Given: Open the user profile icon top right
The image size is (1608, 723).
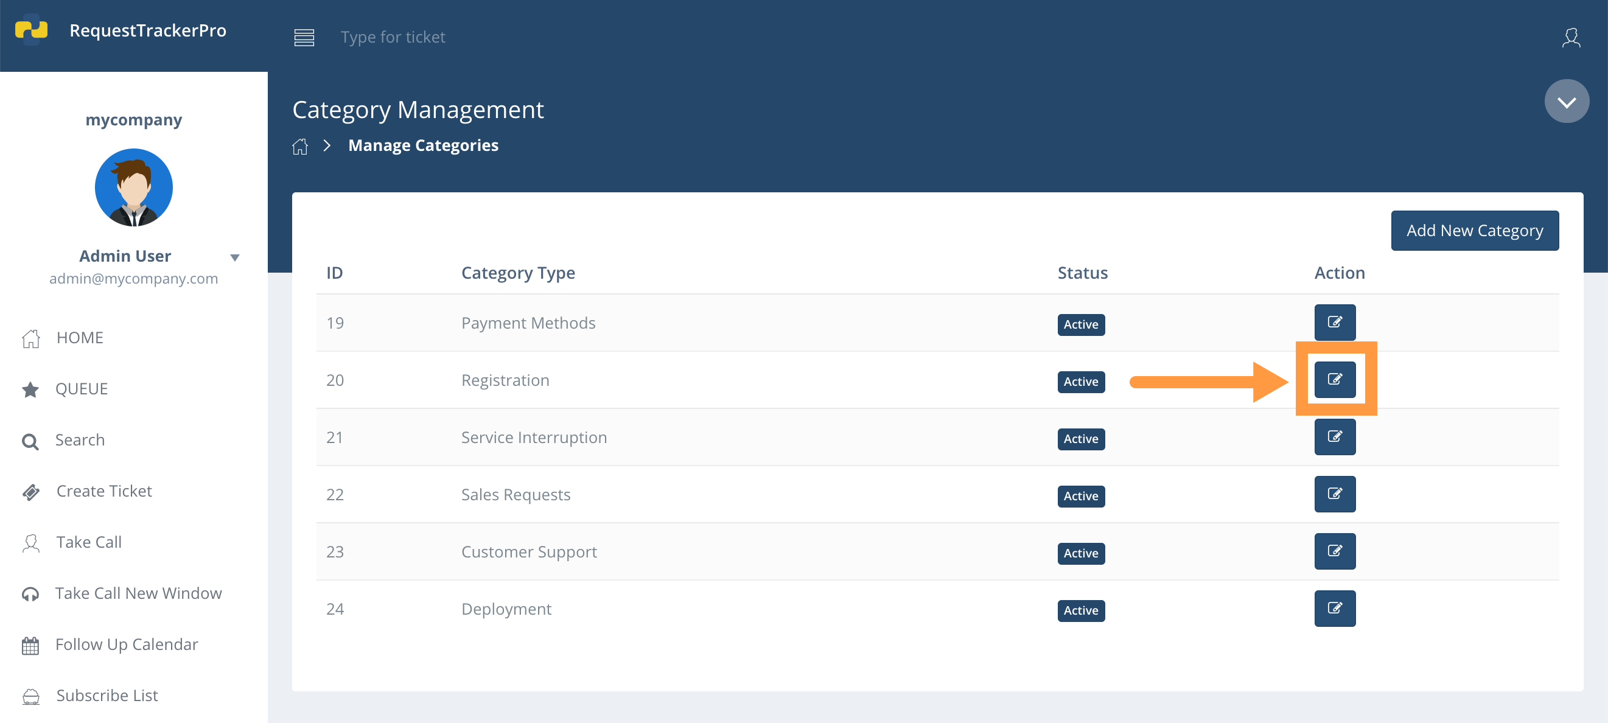Looking at the screenshot, I should click(x=1572, y=38).
